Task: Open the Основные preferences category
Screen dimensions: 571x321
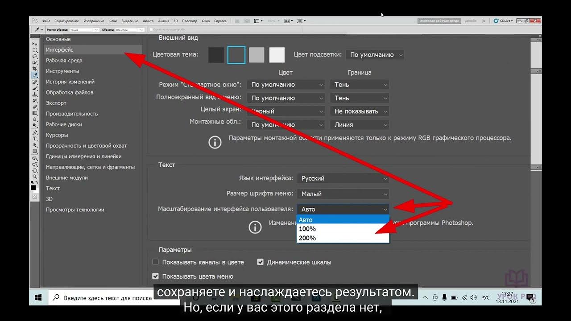Action: [x=58, y=39]
